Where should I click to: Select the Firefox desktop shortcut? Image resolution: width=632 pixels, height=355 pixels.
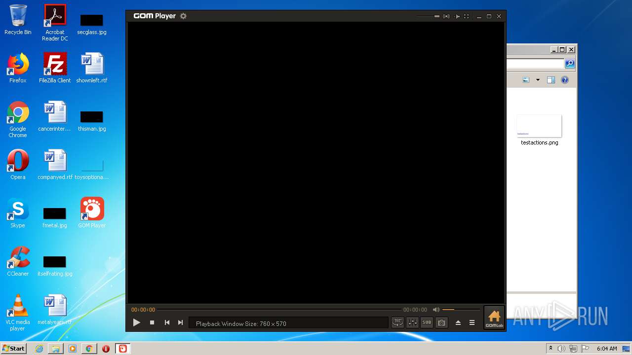(x=18, y=68)
